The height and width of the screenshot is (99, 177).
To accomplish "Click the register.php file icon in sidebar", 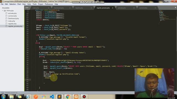I will [x=6, y=24].
